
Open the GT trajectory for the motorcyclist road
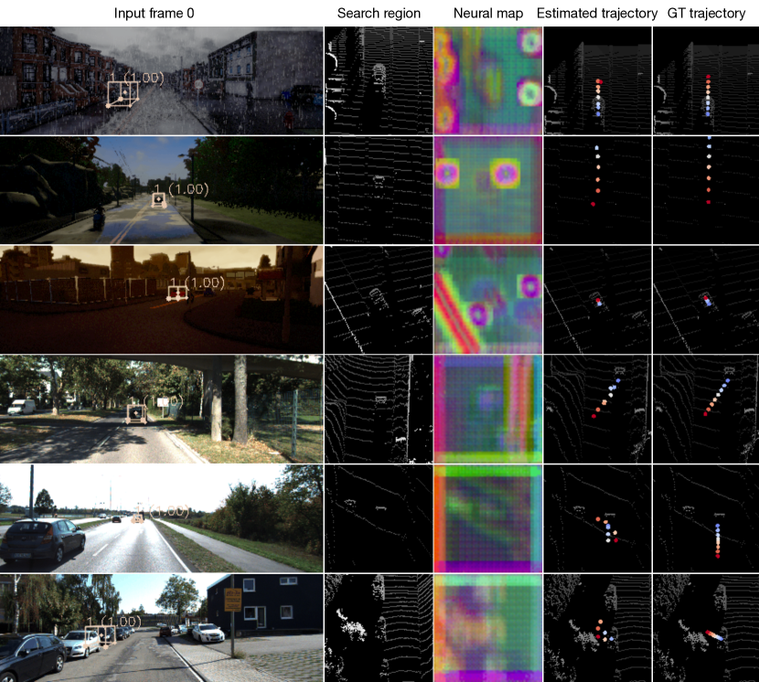point(706,190)
